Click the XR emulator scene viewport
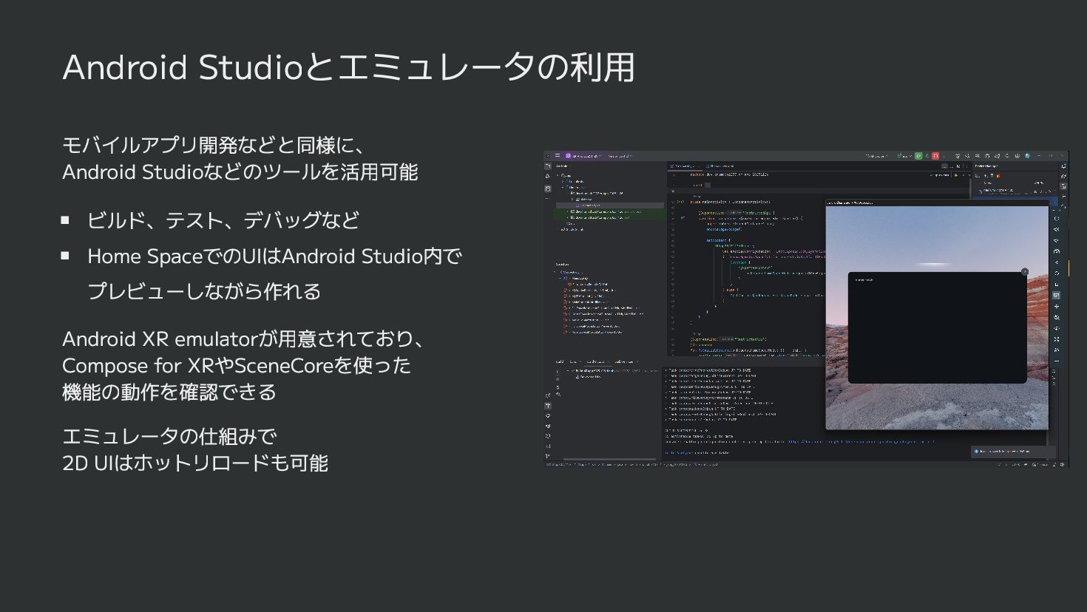 coord(937,318)
